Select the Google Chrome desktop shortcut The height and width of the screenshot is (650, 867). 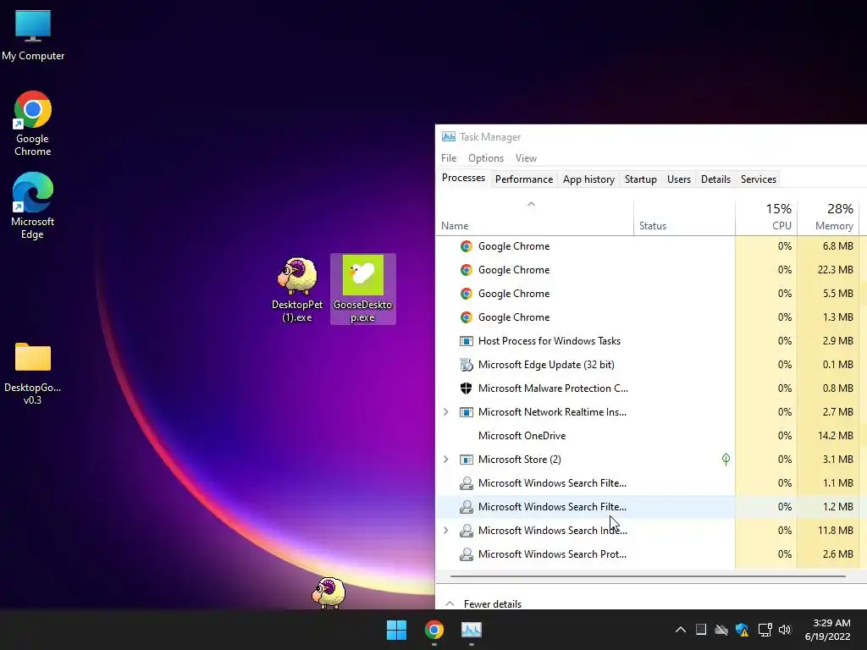tap(33, 124)
